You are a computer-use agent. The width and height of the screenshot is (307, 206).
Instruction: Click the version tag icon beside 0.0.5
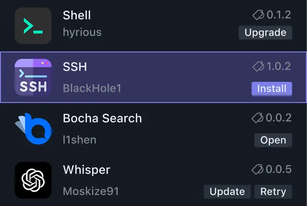[x=258, y=170]
